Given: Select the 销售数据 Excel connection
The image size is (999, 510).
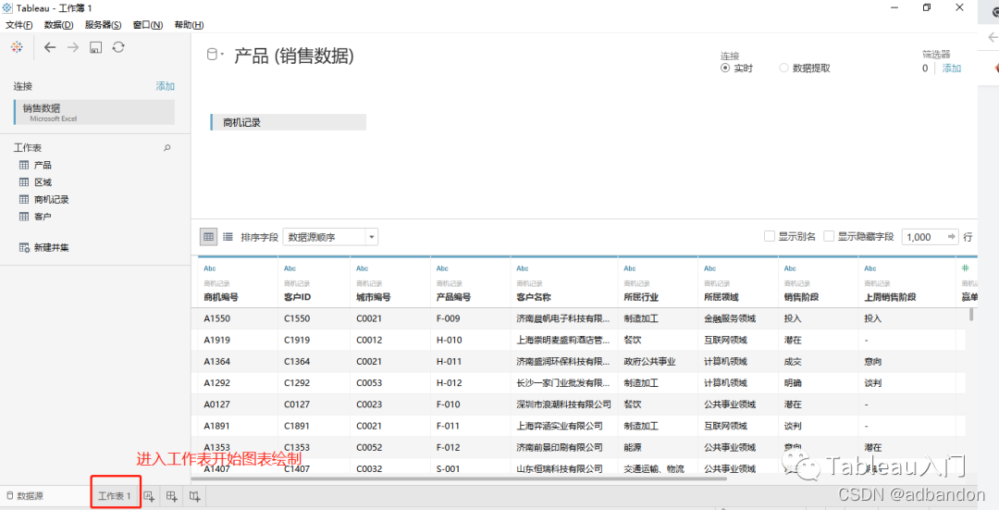Looking at the screenshot, I should click(94, 112).
